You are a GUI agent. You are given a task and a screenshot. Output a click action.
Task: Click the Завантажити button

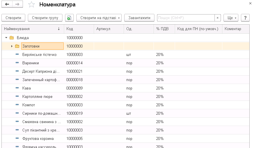point(139,18)
